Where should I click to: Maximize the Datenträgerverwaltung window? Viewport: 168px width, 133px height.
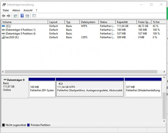click(151, 4)
